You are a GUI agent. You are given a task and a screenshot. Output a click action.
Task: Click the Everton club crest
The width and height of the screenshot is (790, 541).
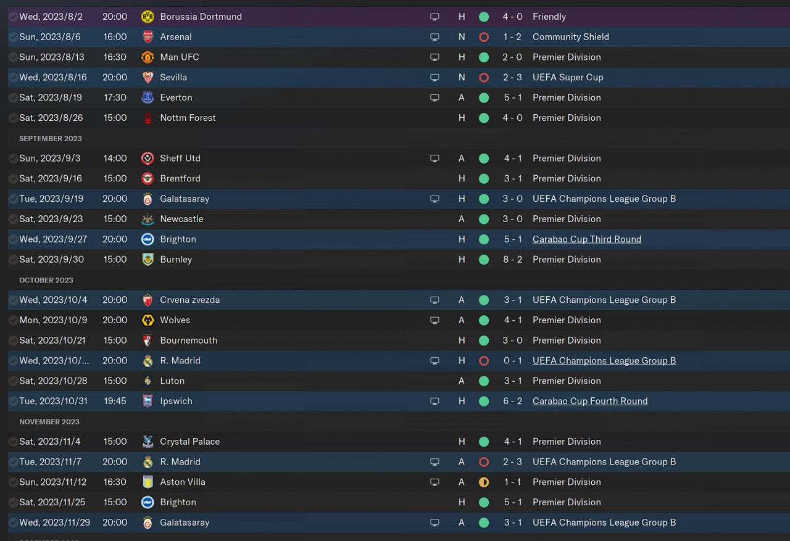point(148,97)
